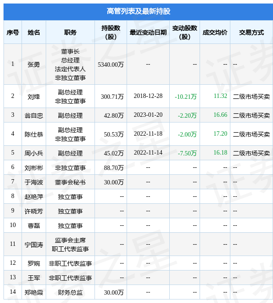Click the date 2022-11-14

click(x=148, y=152)
